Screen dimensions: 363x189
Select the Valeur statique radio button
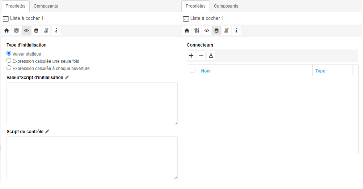tap(9, 53)
